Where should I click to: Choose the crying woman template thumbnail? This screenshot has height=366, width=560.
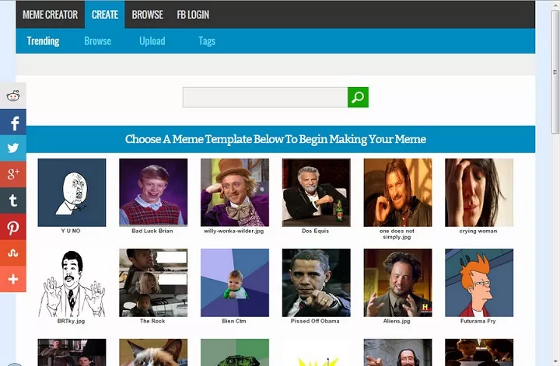[x=479, y=193]
